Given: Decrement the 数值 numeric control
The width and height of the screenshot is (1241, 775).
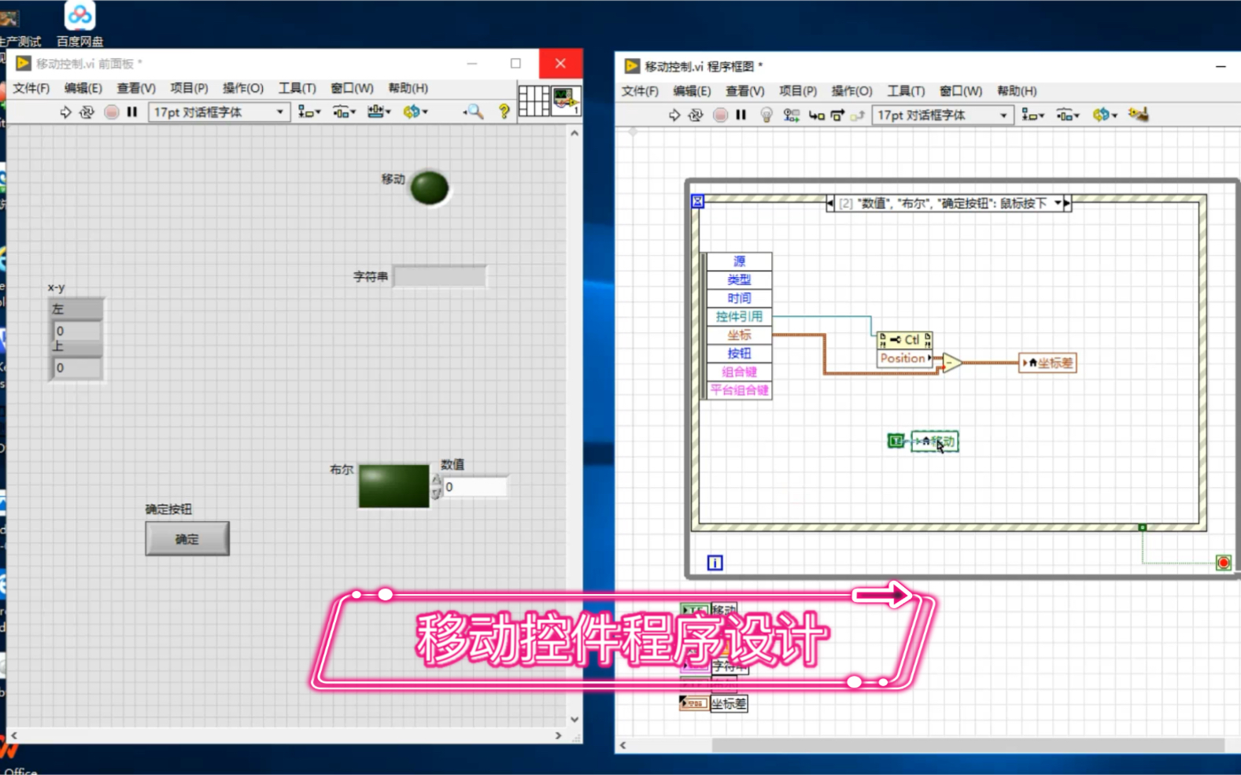Looking at the screenshot, I should click(x=437, y=493).
